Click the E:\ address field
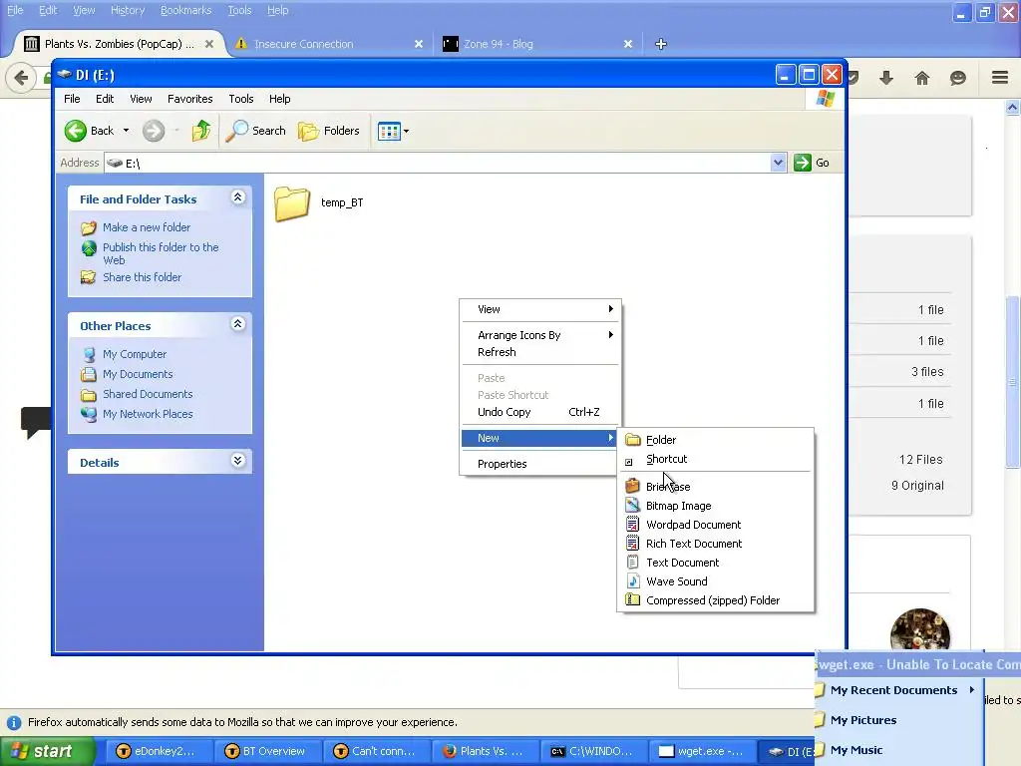This screenshot has height=766, width=1021. coord(438,163)
